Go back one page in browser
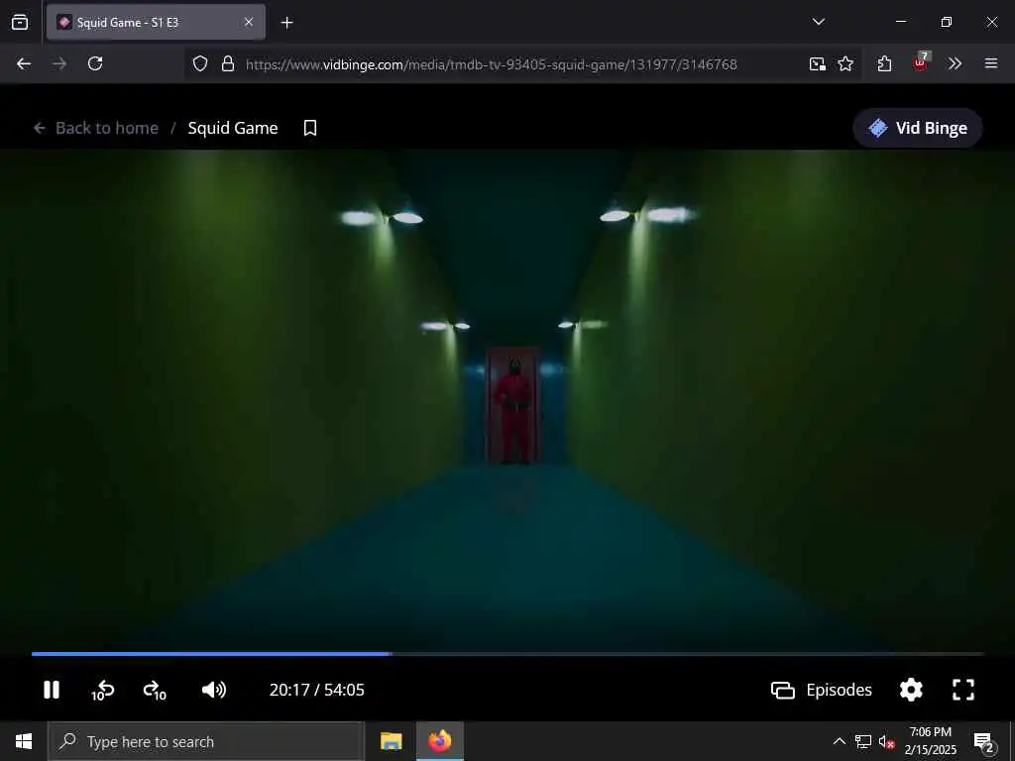The image size is (1015, 761). pyautogui.click(x=24, y=63)
